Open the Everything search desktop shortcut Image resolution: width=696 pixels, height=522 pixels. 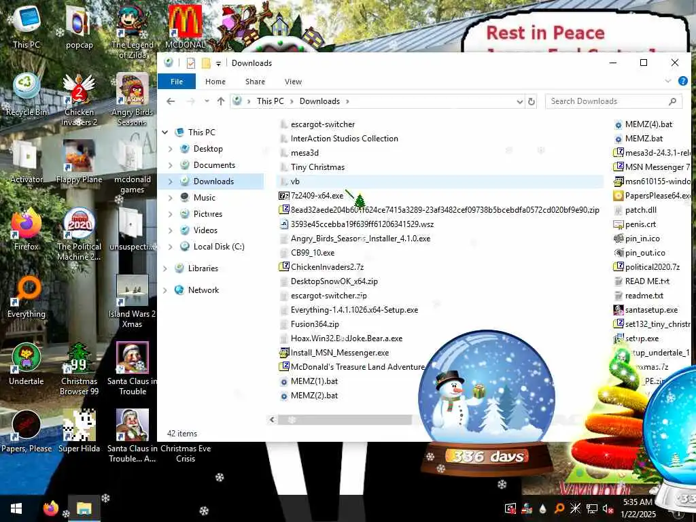(x=27, y=298)
